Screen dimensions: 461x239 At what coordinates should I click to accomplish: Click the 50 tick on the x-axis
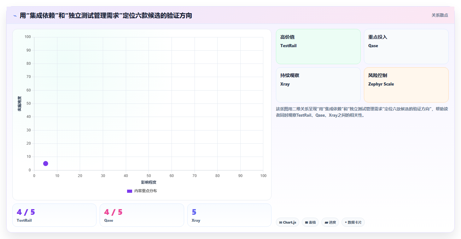click(x=149, y=176)
